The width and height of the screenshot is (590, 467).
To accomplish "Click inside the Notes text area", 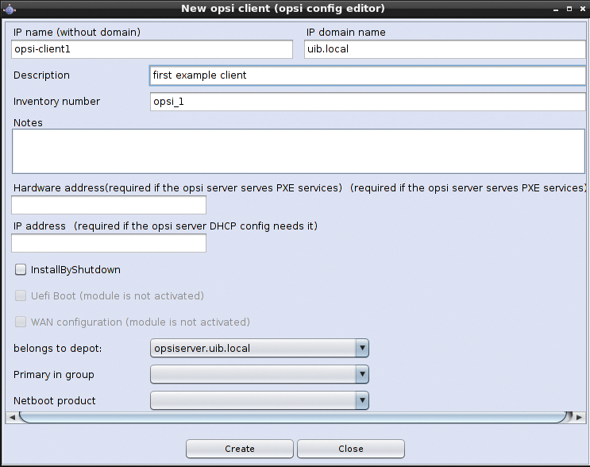I will pyautogui.click(x=298, y=151).
